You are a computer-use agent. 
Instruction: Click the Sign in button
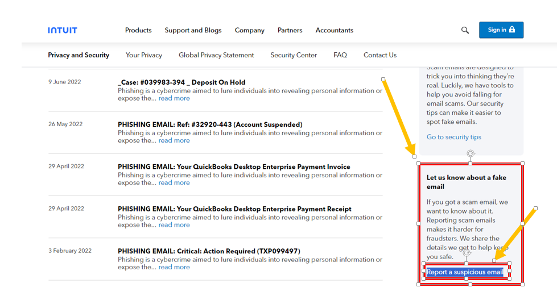pyautogui.click(x=501, y=30)
